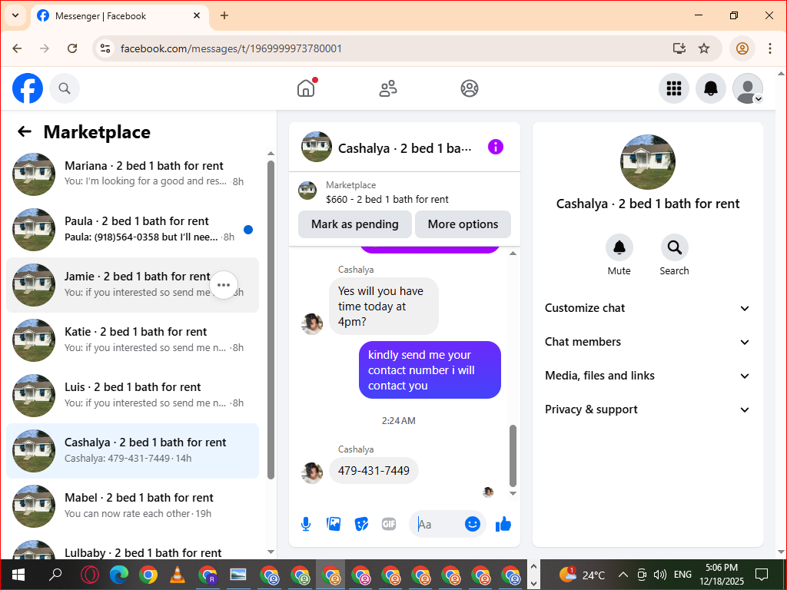
Task: Click the browser address bar URL
Action: point(231,48)
